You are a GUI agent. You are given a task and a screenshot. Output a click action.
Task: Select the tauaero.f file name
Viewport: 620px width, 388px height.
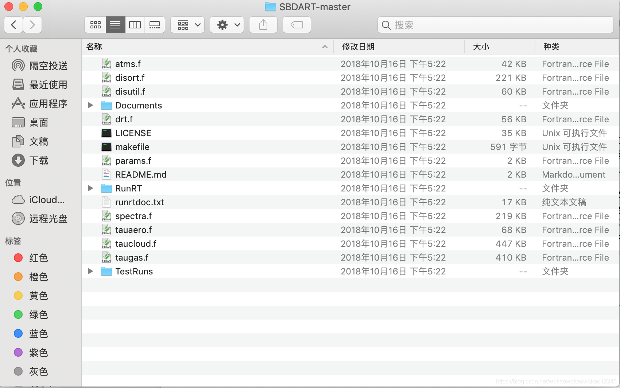(133, 230)
